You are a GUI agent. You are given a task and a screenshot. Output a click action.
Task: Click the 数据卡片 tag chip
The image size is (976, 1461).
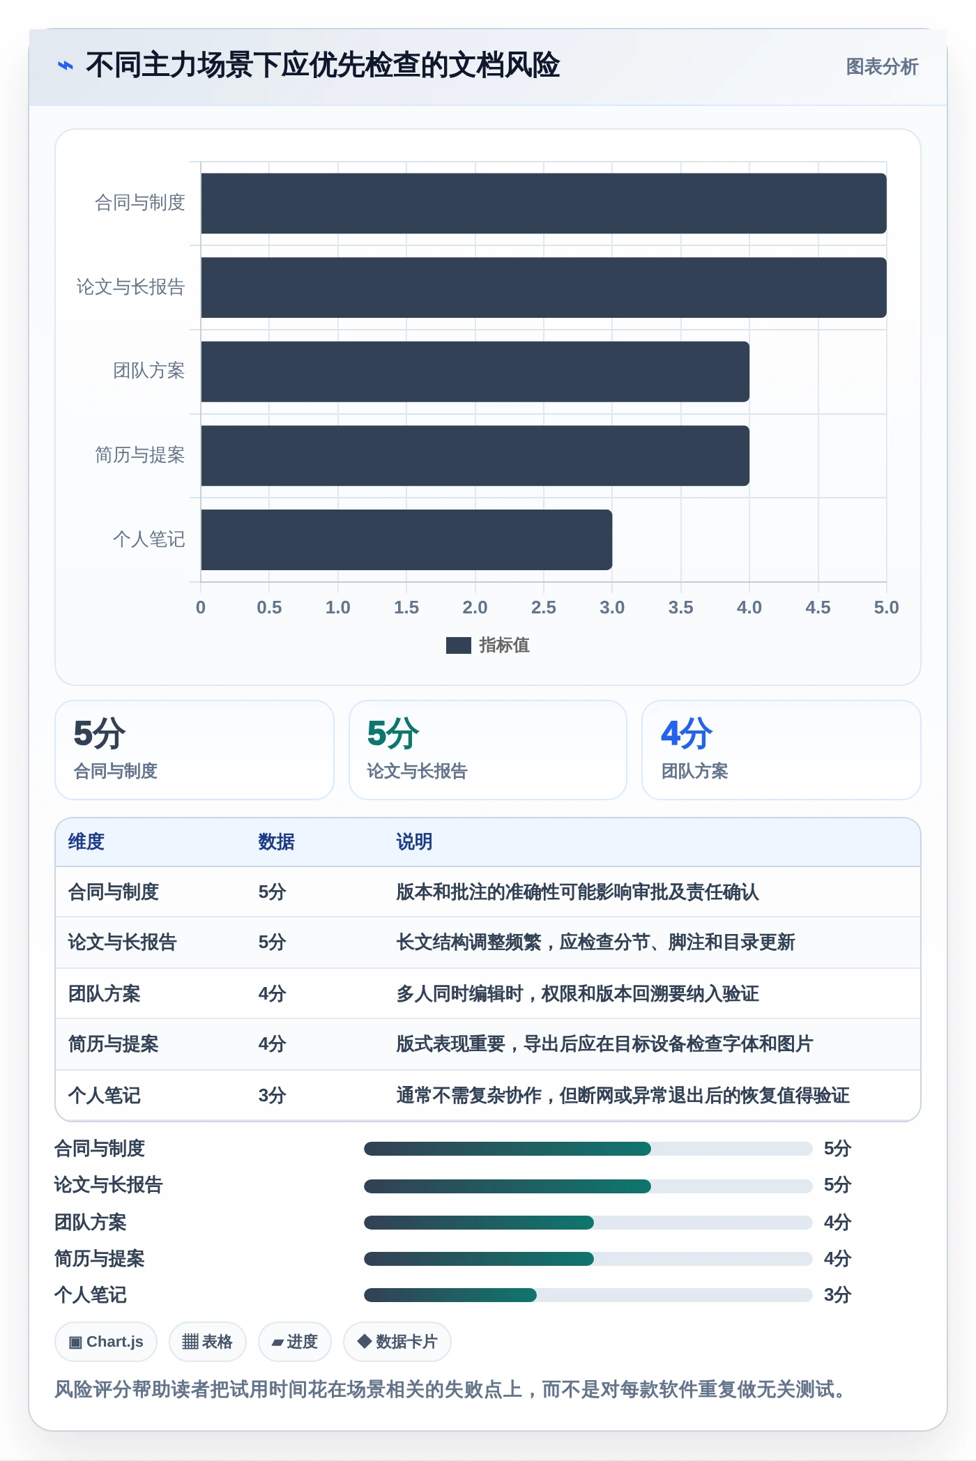[397, 1342]
